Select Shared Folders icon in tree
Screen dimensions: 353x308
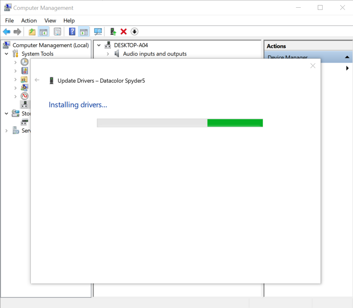coord(24,79)
